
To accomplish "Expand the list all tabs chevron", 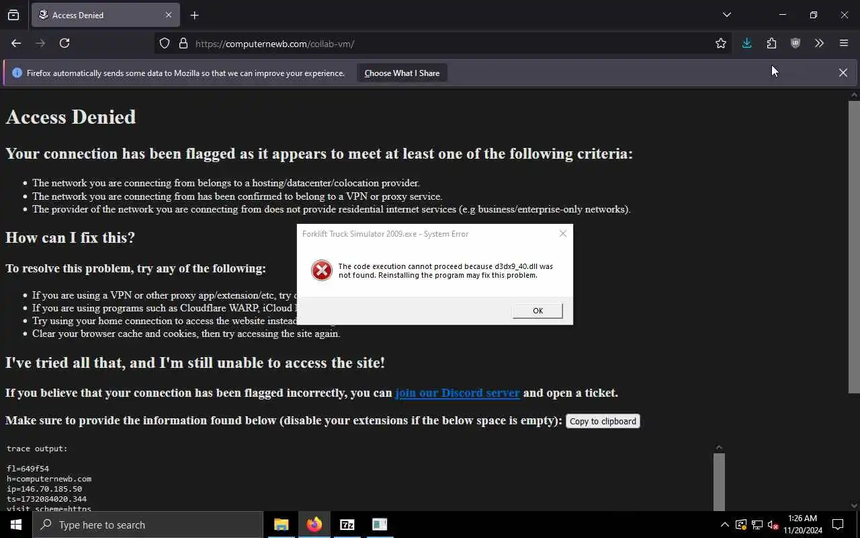I will pyautogui.click(x=726, y=15).
